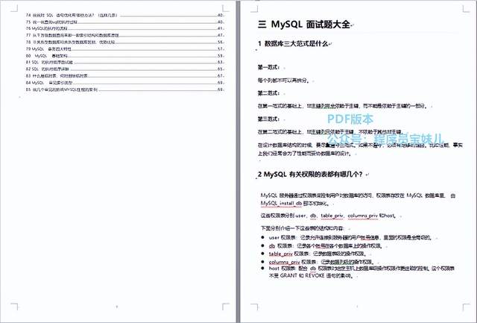
Task: Click heading 2 MySQL 有关权限的表
Action: point(310,175)
